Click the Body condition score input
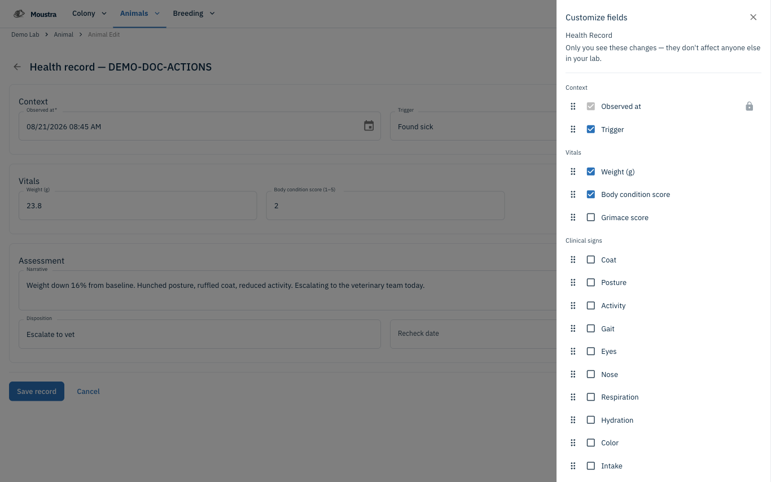 click(385, 205)
